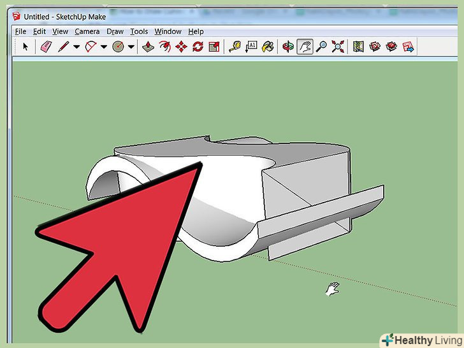Screen dimensions: 464x348
Task: Select the arrow Select tool
Action: click(25, 47)
